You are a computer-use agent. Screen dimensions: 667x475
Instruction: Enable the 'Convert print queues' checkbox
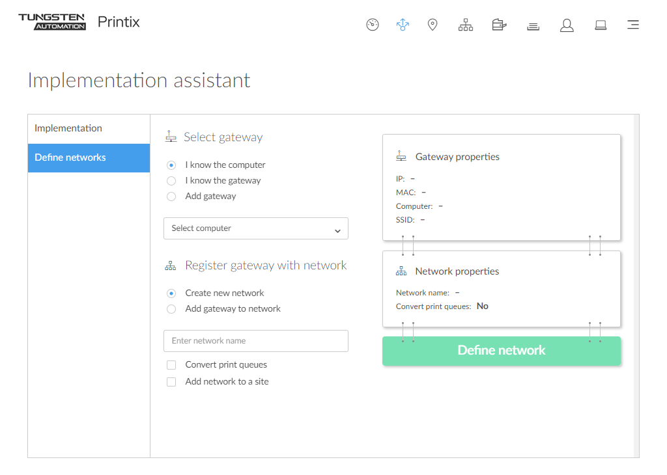(x=171, y=365)
